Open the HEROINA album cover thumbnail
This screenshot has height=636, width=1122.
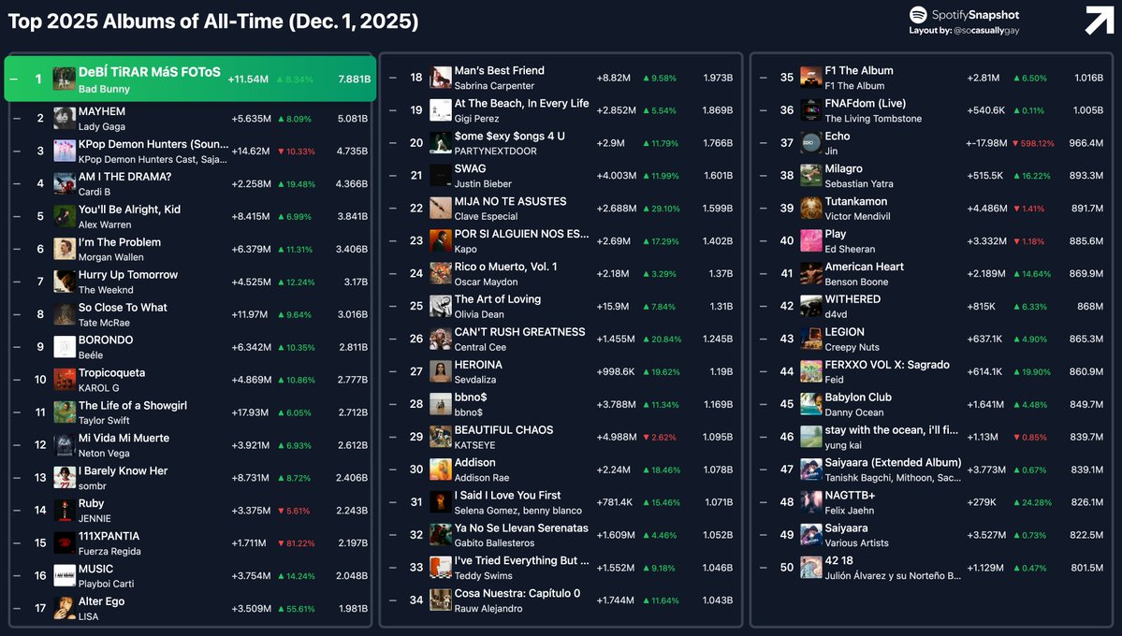click(441, 372)
